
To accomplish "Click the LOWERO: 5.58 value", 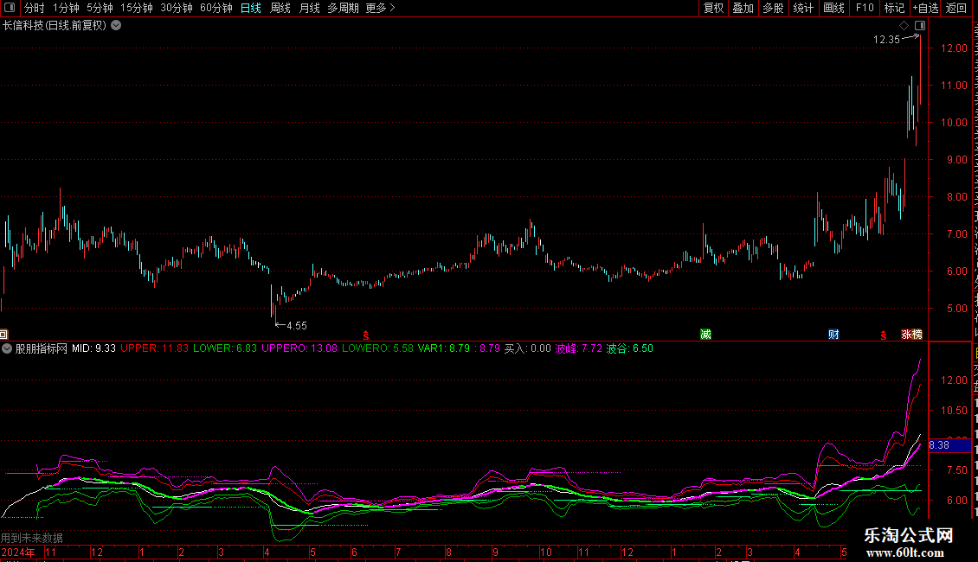I will pos(378,349).
